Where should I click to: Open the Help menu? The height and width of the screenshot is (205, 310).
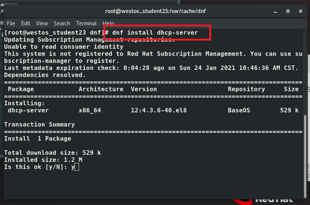[108, 23]
